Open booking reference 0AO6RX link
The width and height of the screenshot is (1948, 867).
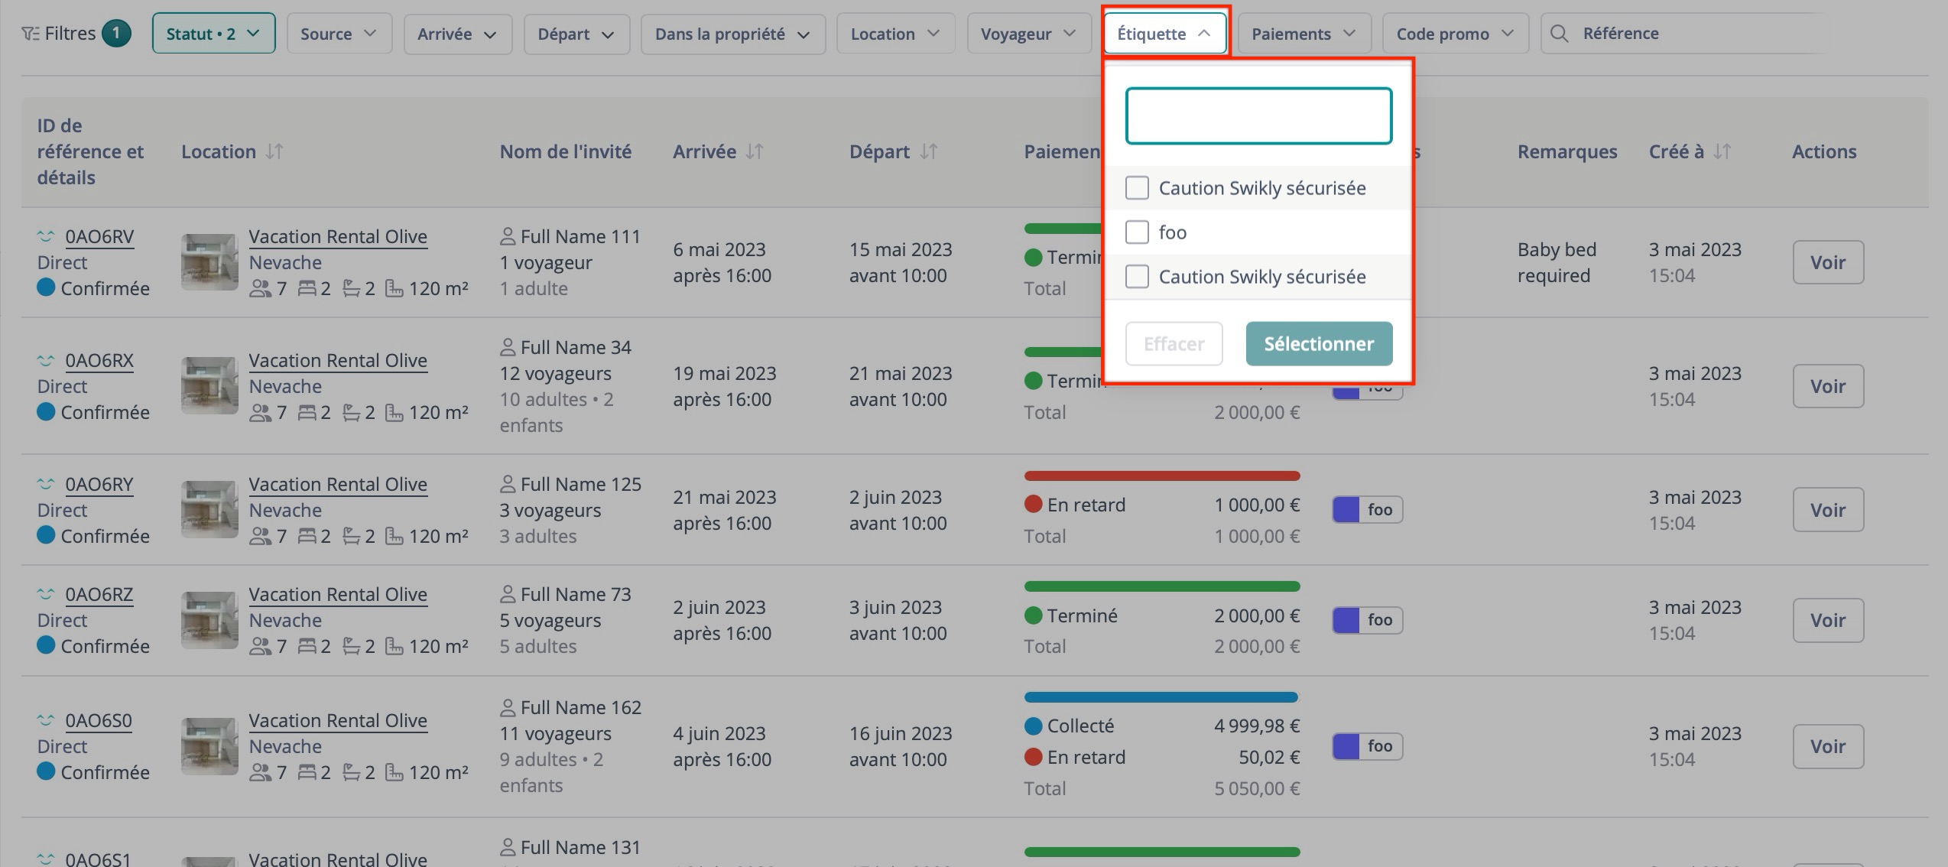pyautogui.click(x=99, y=360)
